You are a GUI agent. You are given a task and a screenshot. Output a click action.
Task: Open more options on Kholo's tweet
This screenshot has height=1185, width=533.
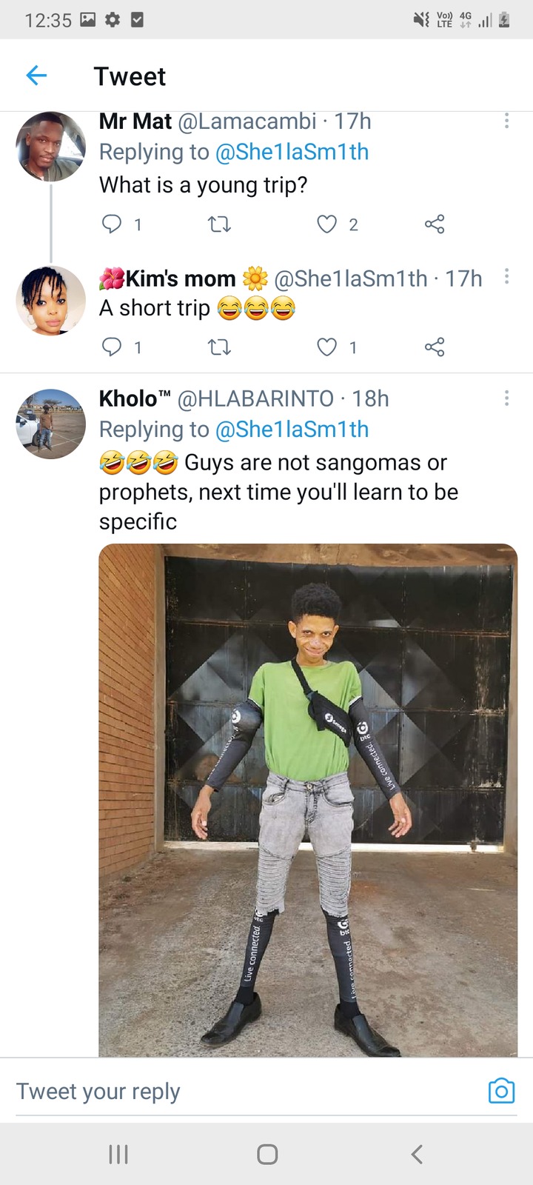tap(506, 398)
